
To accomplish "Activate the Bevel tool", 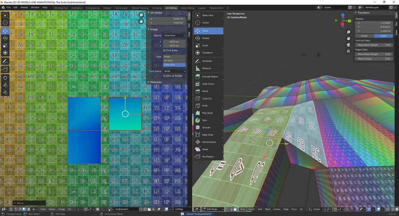I will [208, 91].
